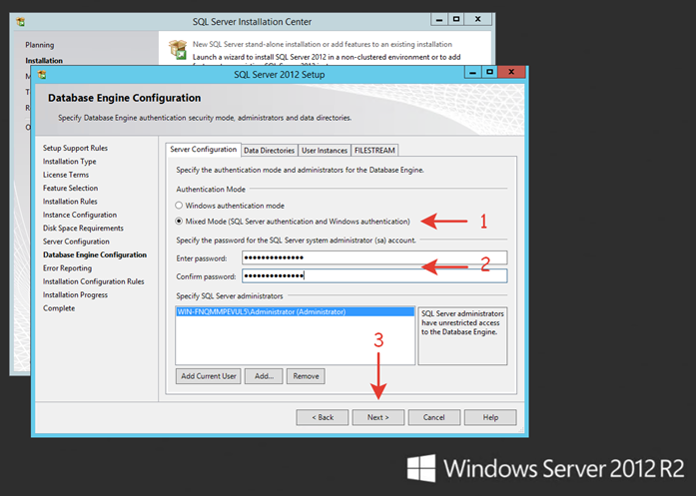Maximize the SQL Server 2012 Setup window
This screenshot has width=696, height=496.
click(x=489, y=72)
